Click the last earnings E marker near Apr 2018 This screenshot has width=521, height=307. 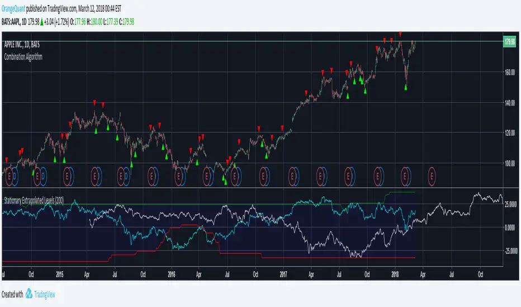pyautogui.click(x=431, y=176)
